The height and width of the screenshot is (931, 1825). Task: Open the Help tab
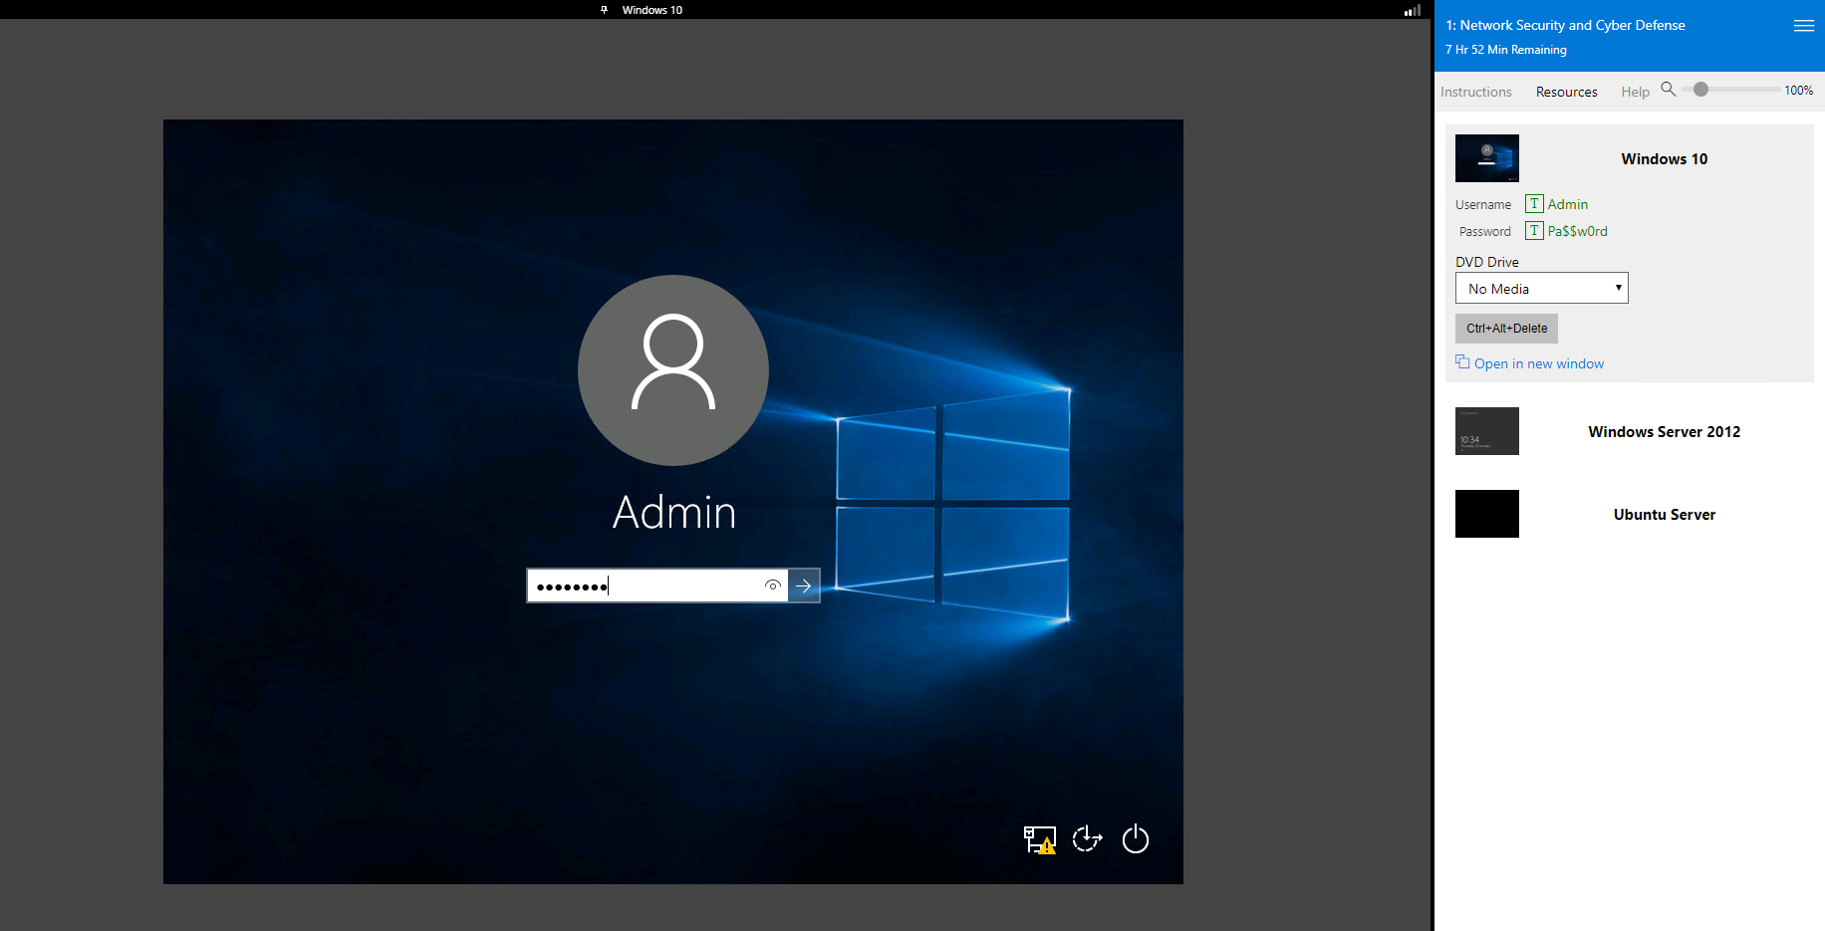(x=1635, y=92)
